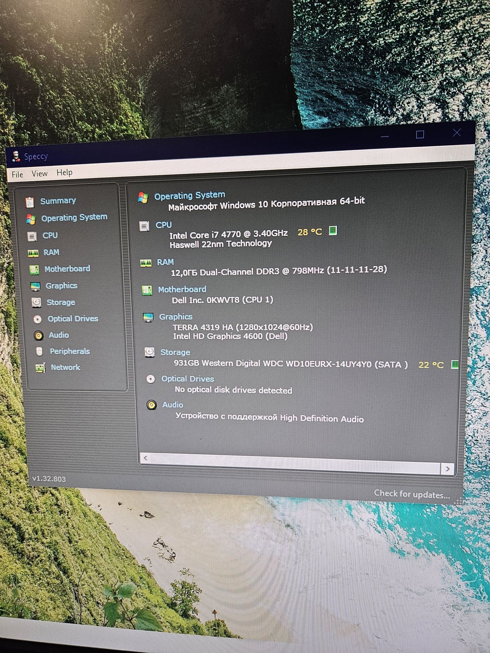
Task: Click the RAM stick icon in sidebar
Action: click(x=33, y=253)
